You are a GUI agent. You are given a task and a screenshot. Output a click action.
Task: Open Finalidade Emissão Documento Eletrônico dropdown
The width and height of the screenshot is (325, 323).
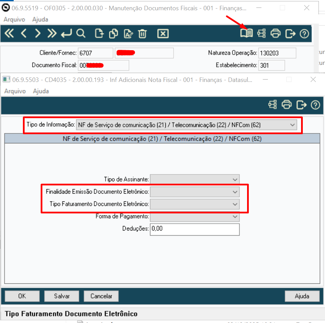[195, 192]
